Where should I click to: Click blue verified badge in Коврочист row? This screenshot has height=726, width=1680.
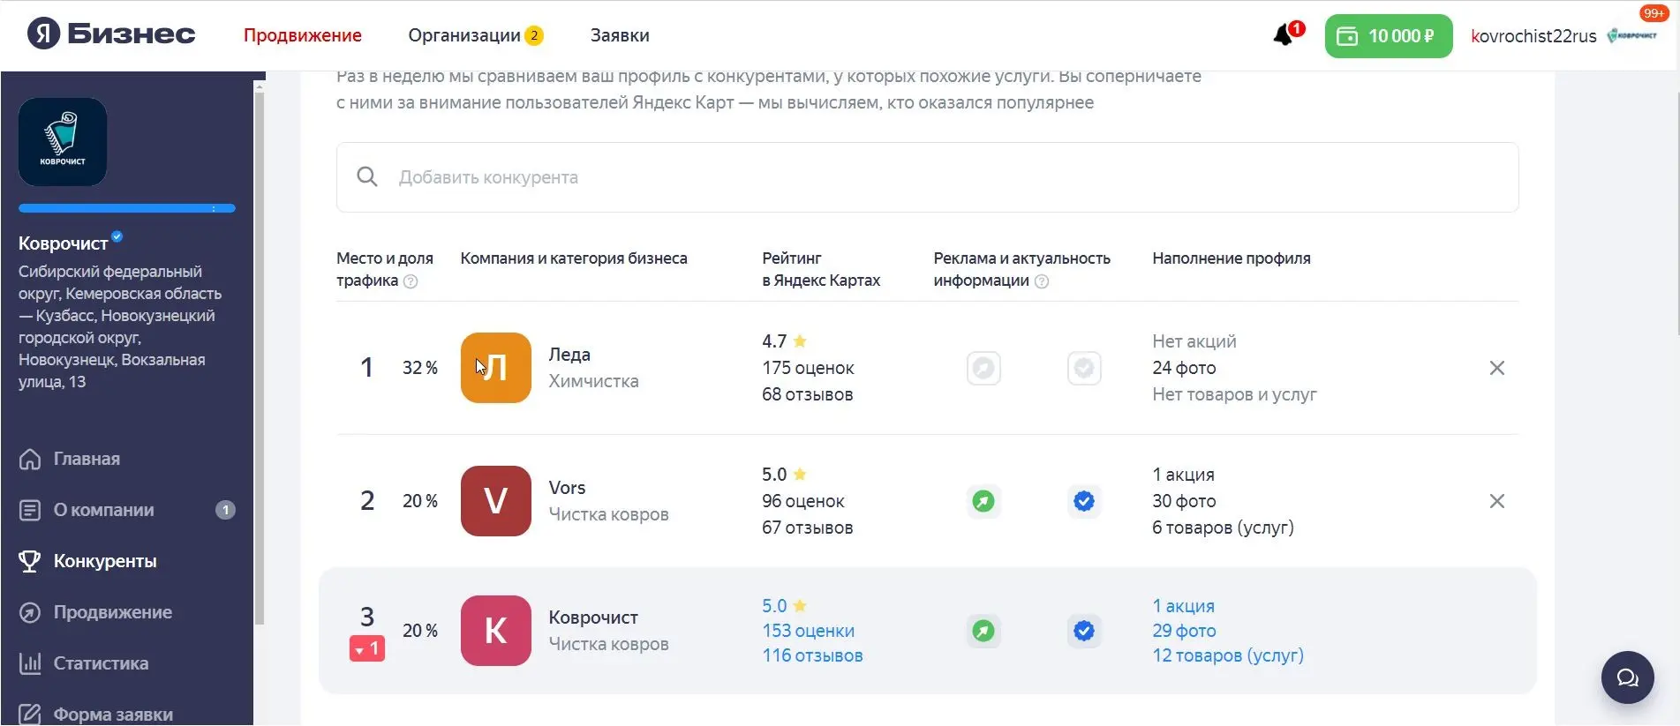click(x=1084, y=631)
